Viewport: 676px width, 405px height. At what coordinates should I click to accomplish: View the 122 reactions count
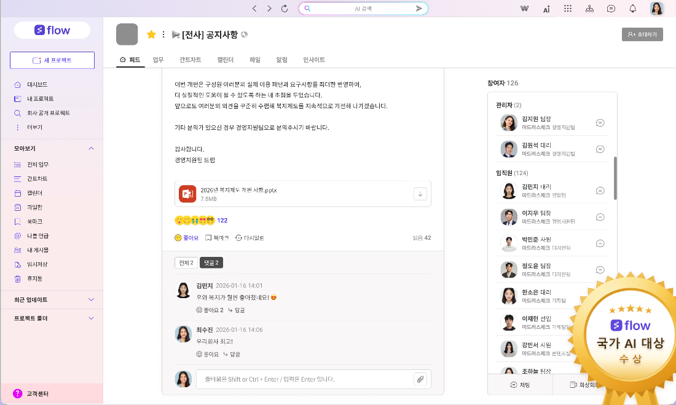point(222,221)
